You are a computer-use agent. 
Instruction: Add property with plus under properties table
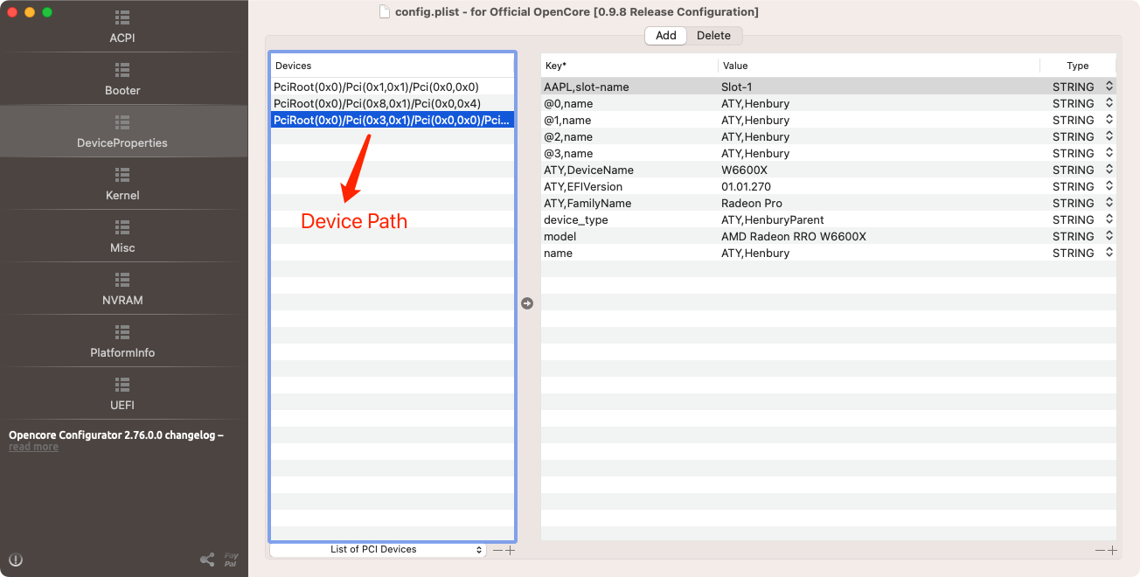click(1112, 550)
